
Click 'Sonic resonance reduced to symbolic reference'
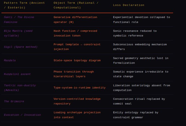tap(135, 33)
